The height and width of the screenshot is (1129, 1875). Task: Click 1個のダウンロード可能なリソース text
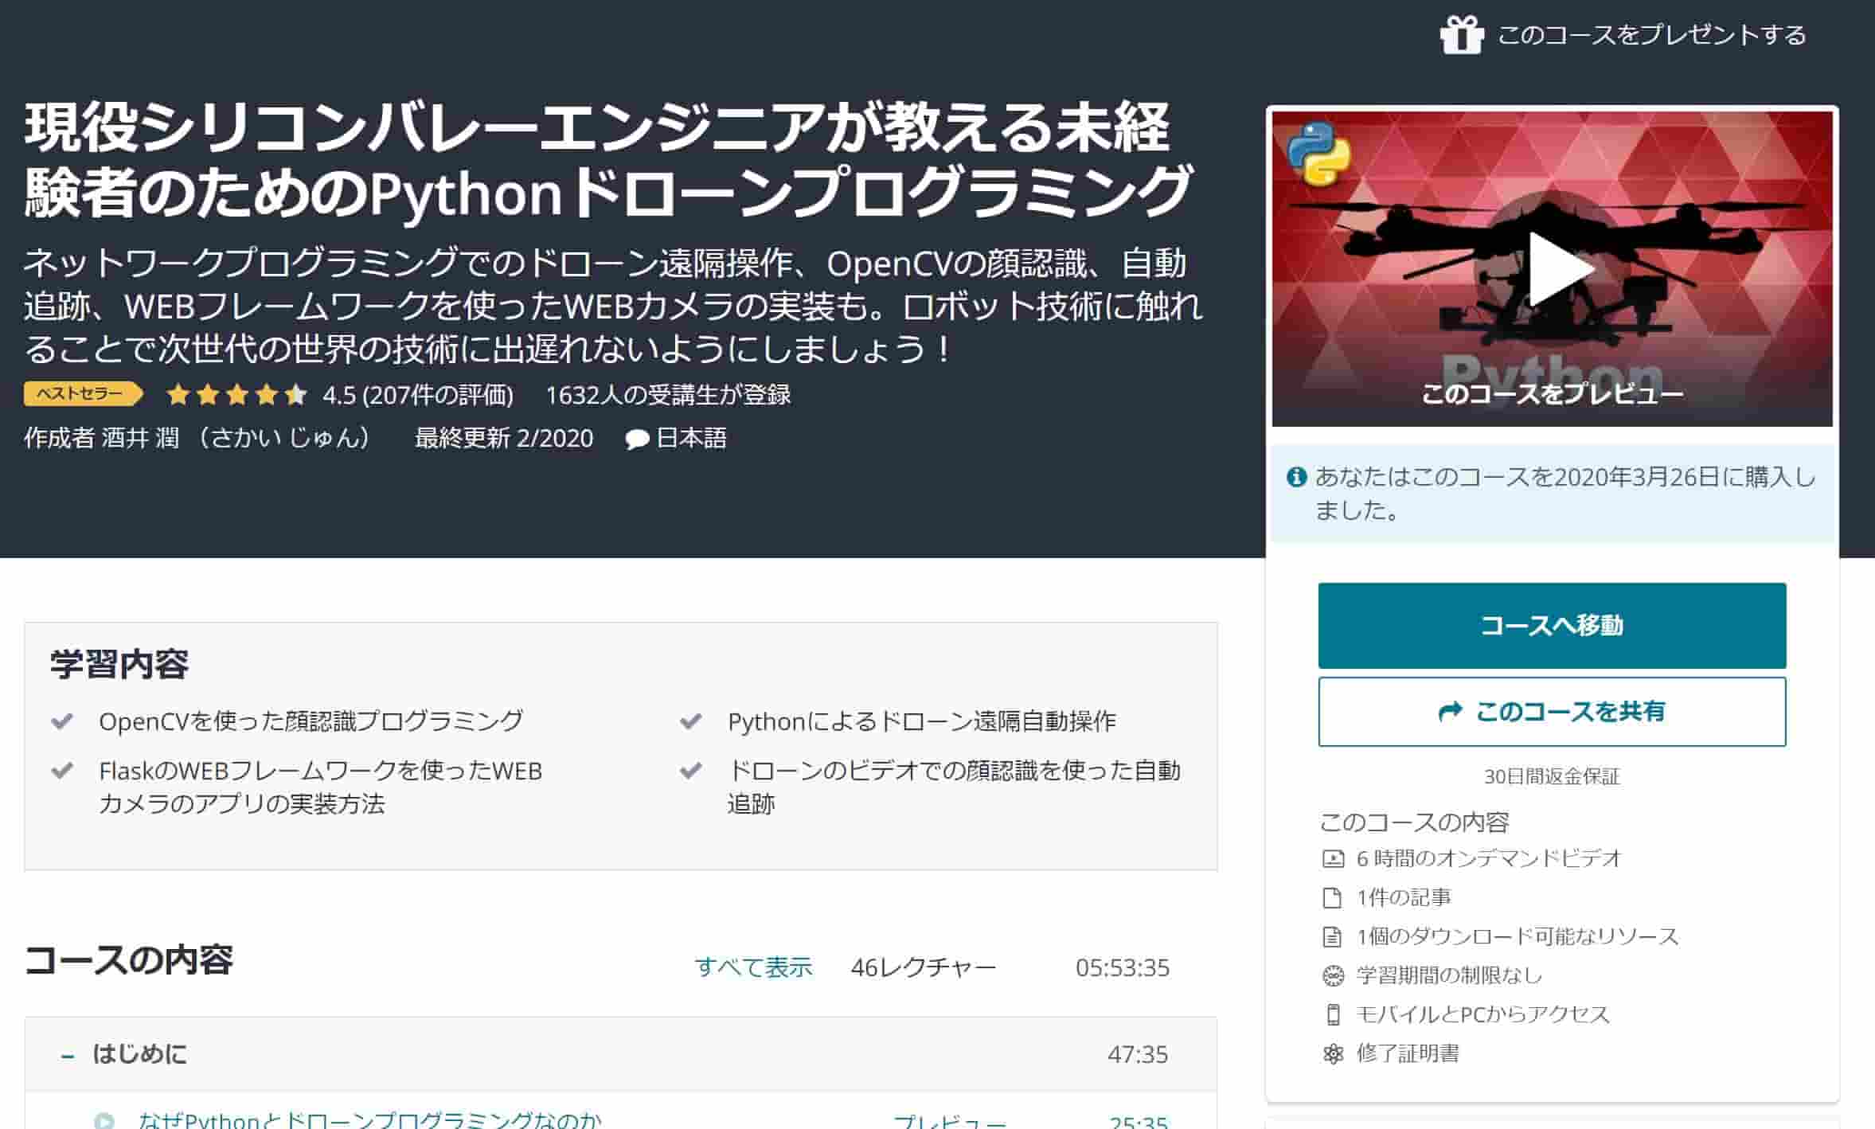tap(1518, 936)
